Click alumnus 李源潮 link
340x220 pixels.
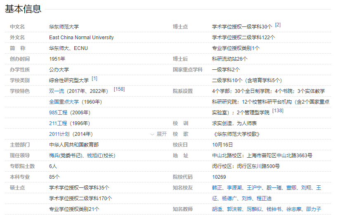pos(234,188)
